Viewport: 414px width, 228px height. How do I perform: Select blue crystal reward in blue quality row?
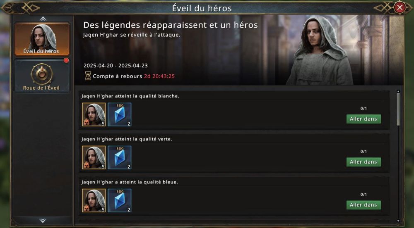(x=120, y=200)
